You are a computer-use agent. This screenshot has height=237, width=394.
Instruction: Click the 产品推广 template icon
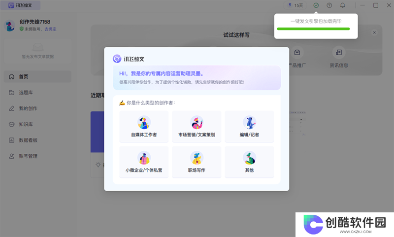(297, 52)
